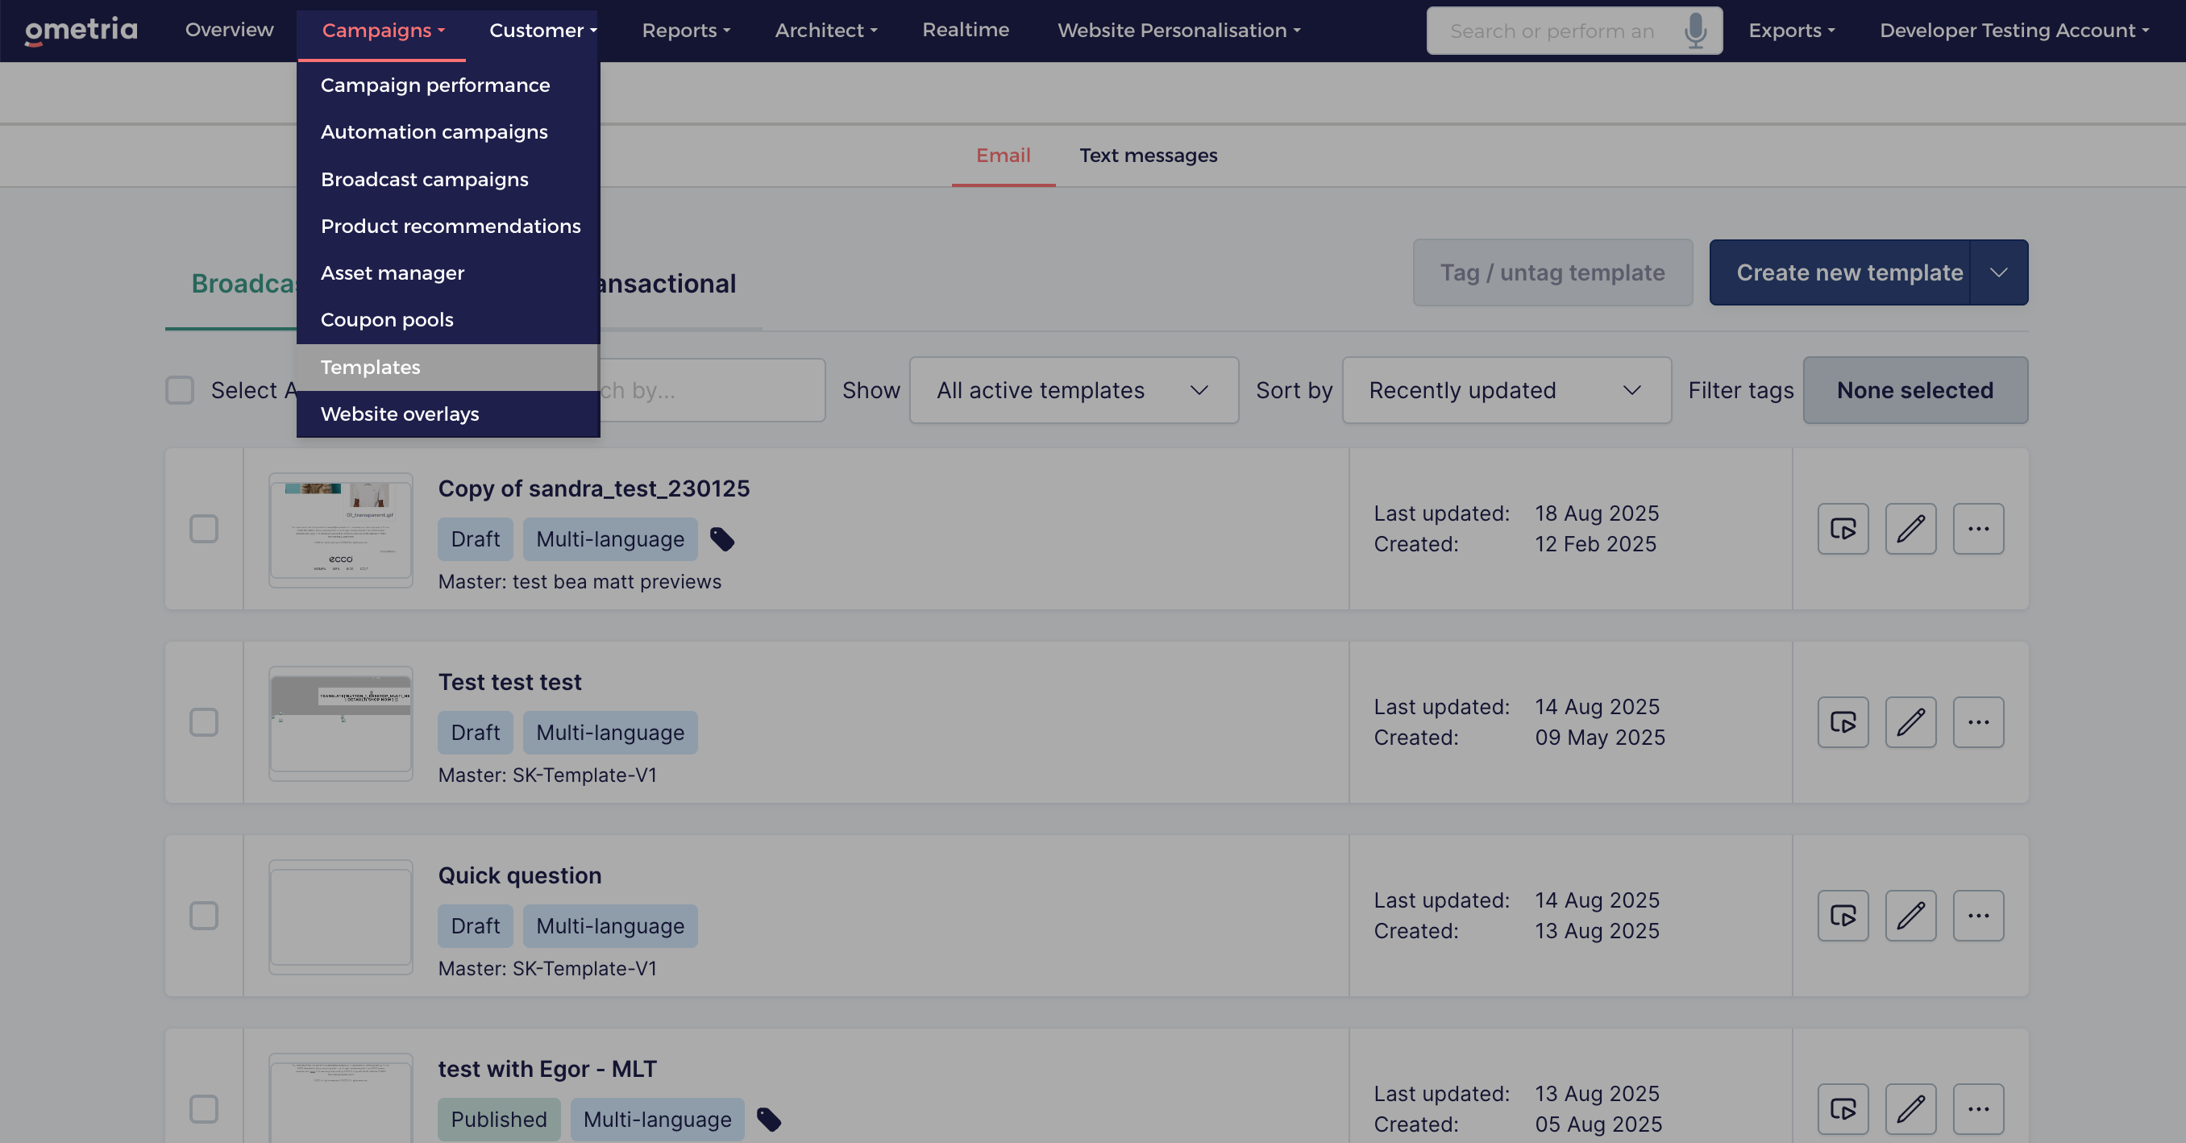Open the Quick question title
Screen dimensions: 2186x1143
tap(520, 875)
